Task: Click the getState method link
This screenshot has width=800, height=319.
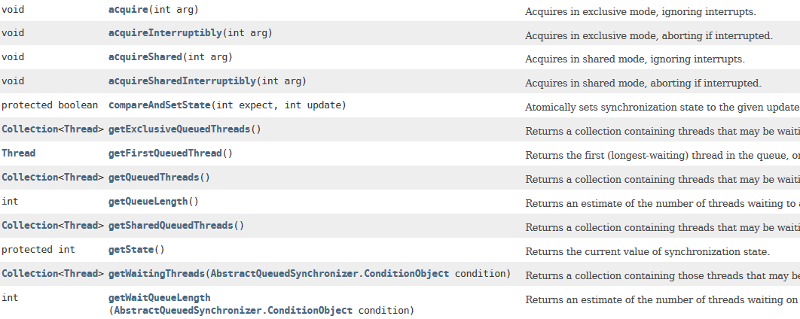Action: pyautogui.click(x=130, y=250)
